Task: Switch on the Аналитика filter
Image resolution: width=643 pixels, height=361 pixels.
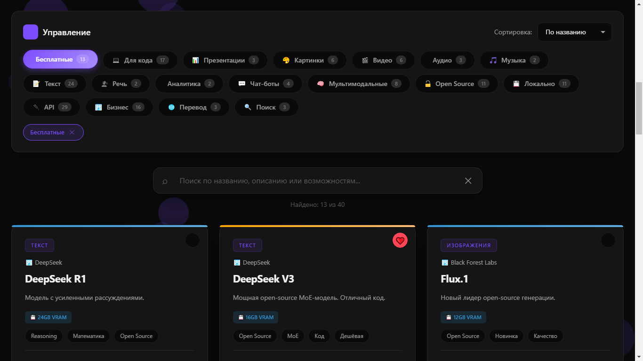Action: (x=189, y=84)
